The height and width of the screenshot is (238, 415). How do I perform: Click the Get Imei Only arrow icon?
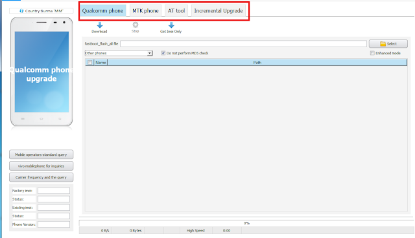[171, 25]
